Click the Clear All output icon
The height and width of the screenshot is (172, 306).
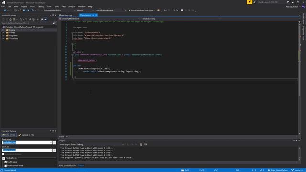tap(141, 144)
